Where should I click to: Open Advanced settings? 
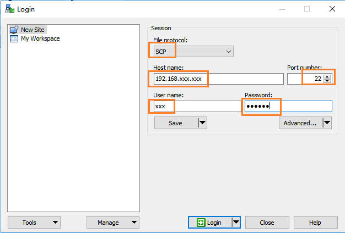tap(300, 123)
